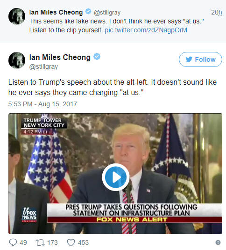Click the 5:53 PM - Aug 15, 2017 timestamp

(42, 104)
